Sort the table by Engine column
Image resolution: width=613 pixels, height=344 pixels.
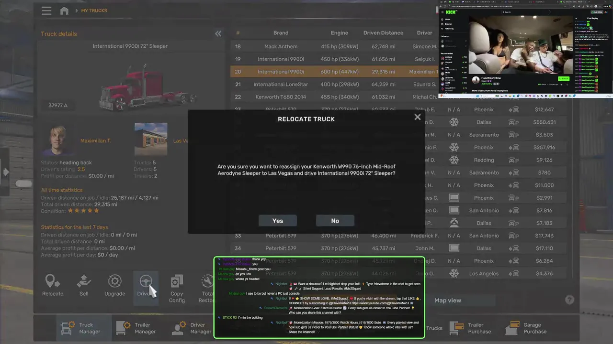pyautogui.click(x=340, y=33)
